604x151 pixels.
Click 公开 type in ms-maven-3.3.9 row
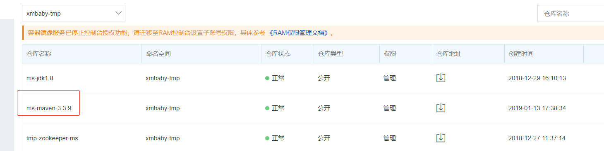coord(324,108)
